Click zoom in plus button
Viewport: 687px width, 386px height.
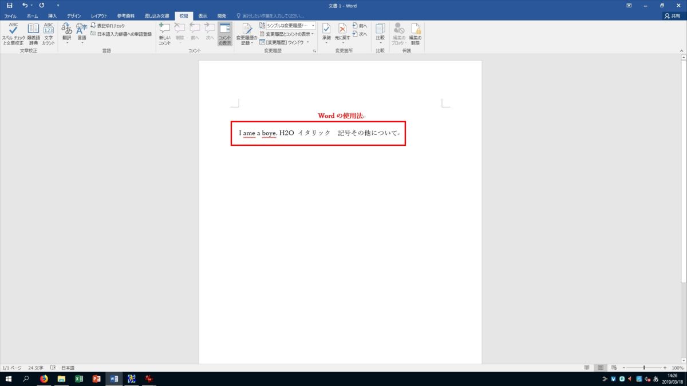coord(665,368)
